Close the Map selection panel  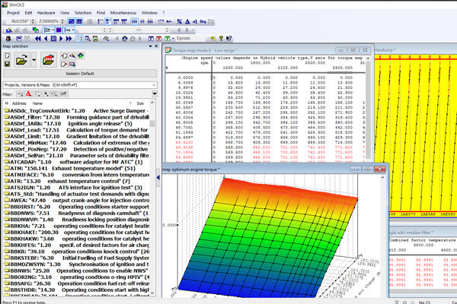[x=156, y=46]
